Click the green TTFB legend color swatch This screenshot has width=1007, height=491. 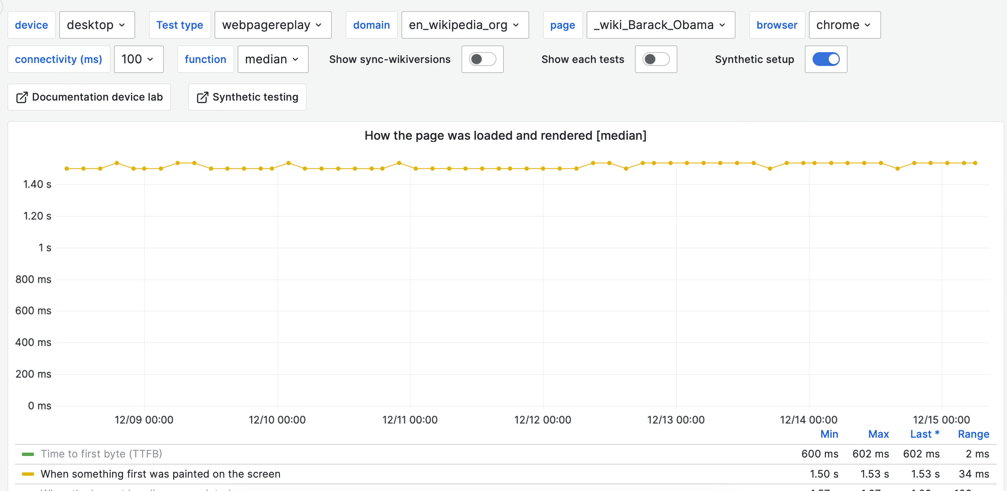(x=28, y=454)
